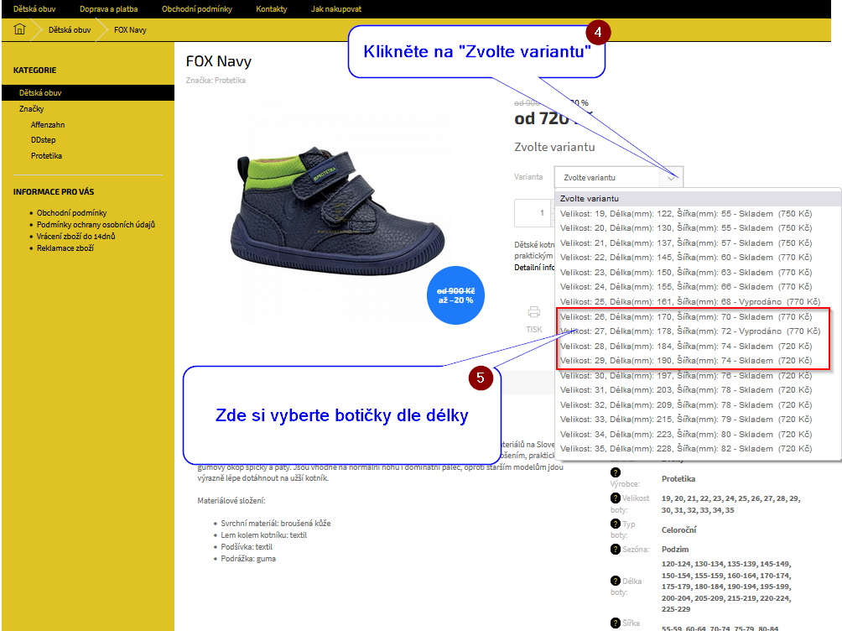Open 'Kontakty' top menu item
This screenshot has width=842, height=631.
pos(271,9)
